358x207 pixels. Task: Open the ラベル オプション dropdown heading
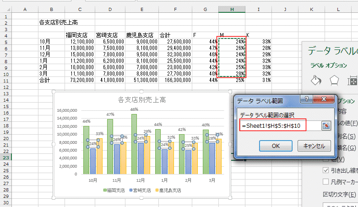click(330, 65)
